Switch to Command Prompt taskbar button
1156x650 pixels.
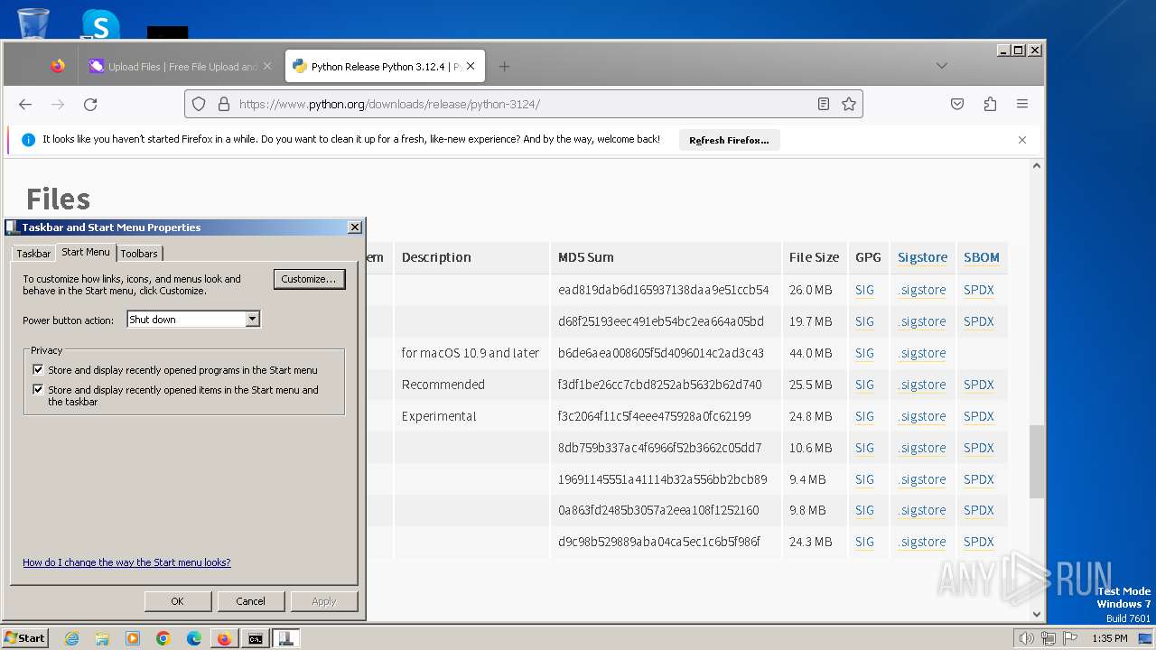coord(256,638)
